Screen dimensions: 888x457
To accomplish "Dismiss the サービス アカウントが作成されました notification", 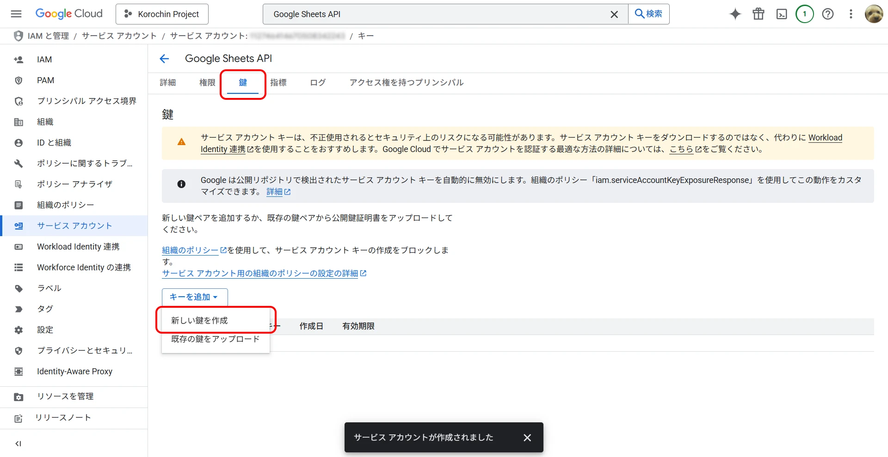I will coord(527,438).
